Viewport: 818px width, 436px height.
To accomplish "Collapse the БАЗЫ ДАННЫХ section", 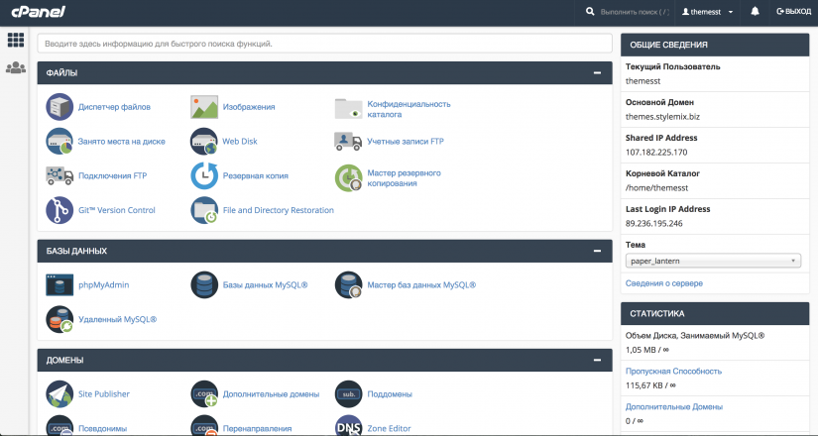I will pyautogui.click(x=597, y=251).
